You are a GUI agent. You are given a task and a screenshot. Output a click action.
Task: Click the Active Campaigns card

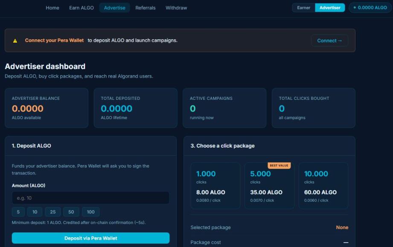pyautogui.click(x=224, y=108)
